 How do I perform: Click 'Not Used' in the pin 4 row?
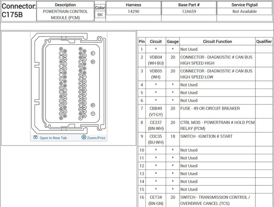coord(189,85)
